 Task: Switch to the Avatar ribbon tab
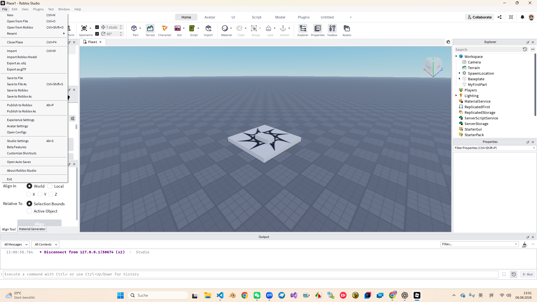pos(210,17)
